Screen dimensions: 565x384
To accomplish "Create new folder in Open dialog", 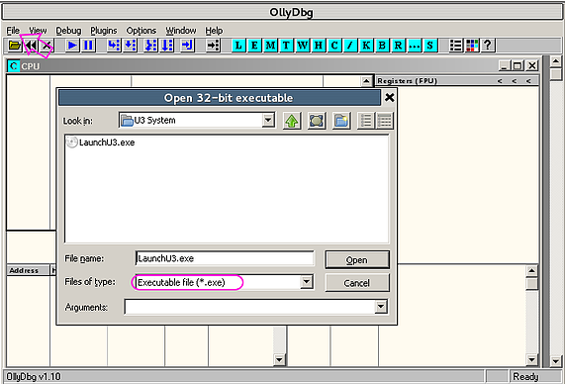I will 341,121.
